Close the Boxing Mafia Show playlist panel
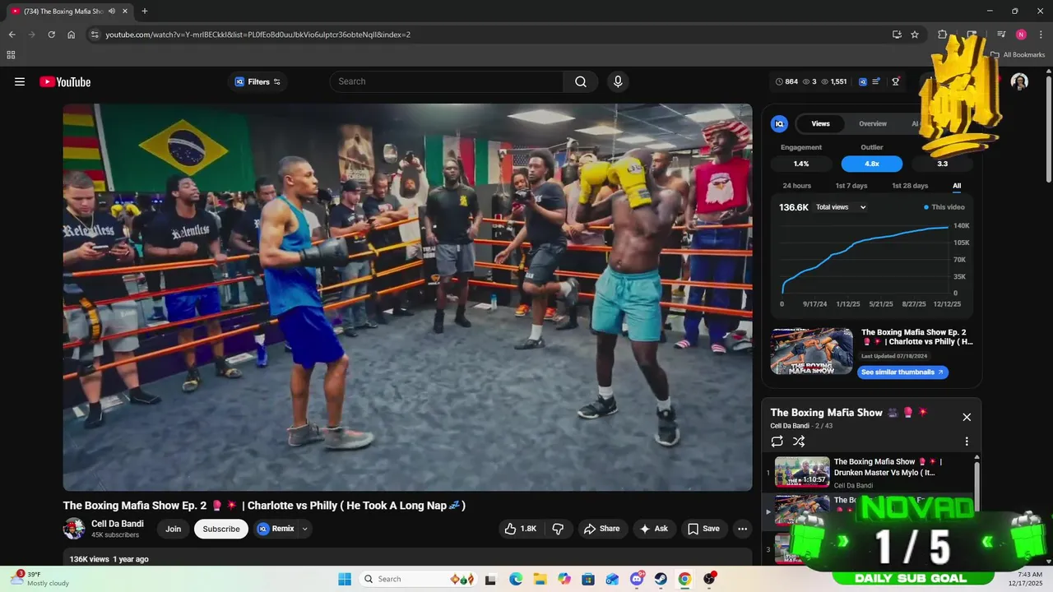Viewport: 1053px width, 592px height. click(967, 417)
